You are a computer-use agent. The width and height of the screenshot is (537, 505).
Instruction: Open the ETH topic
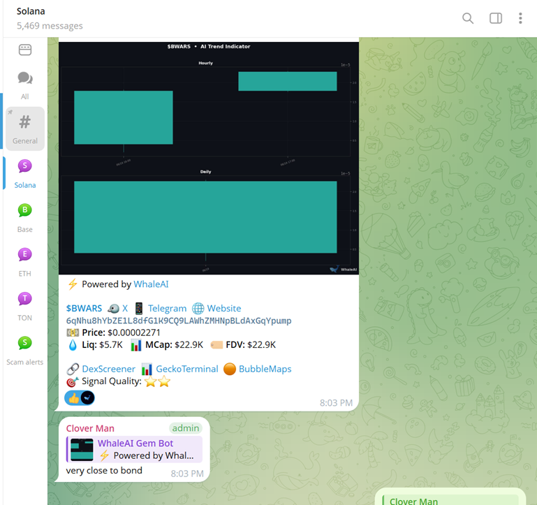point(25,262)
